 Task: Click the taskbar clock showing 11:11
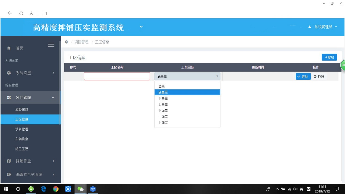point(322,189)
